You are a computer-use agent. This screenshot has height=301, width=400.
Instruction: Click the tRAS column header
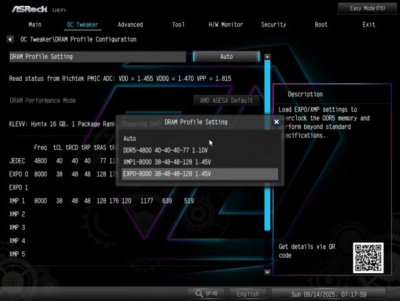(x=100, y=147)
